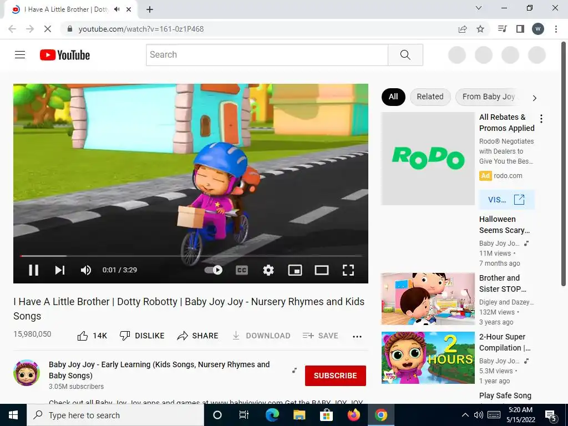568x426 pixels.
Task: Like the video with thumbs up
Action: 93,336
